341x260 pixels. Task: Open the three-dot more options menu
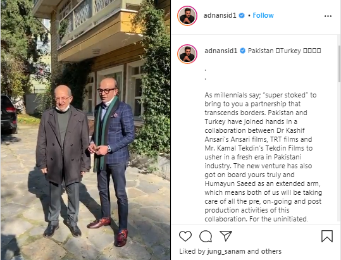pyautogui.click(x=328, y=16)
